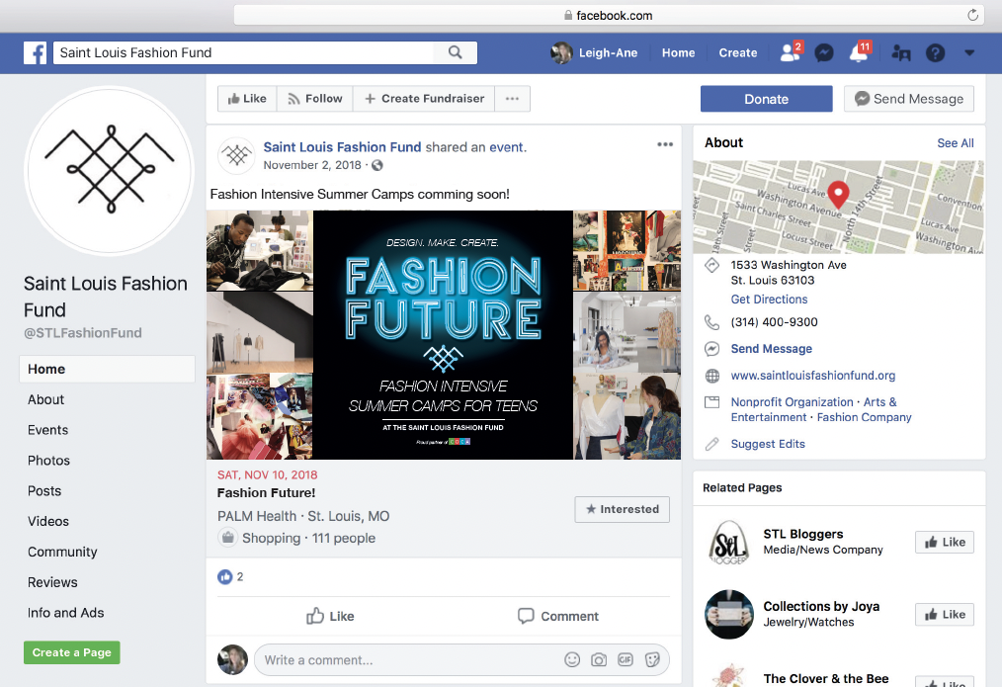
Task: Open the sticker picker in the comment box
Action: click(x=651, y=659)
